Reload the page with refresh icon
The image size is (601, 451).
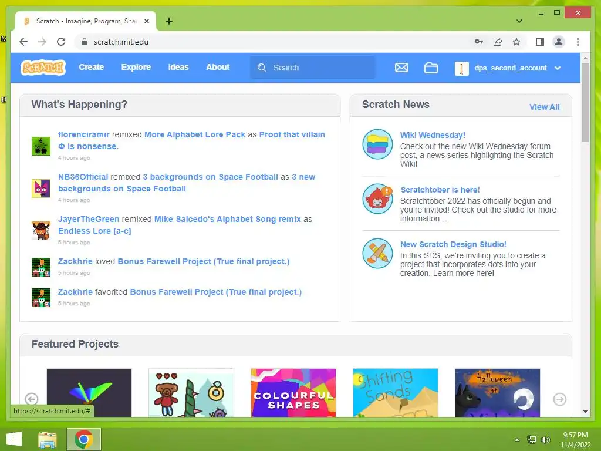pyautogui.click(x=61, y=42)
